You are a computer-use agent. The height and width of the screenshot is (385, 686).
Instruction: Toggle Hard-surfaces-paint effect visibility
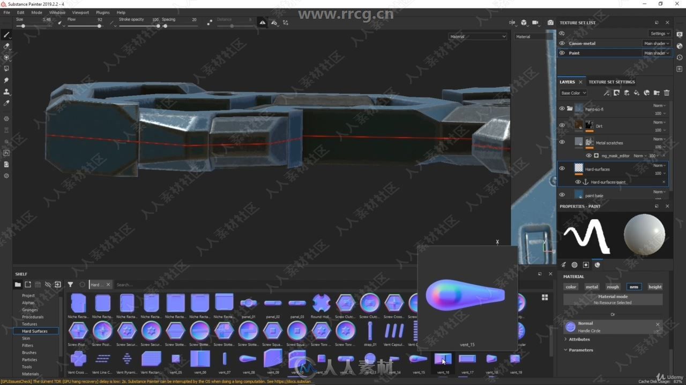578,182
